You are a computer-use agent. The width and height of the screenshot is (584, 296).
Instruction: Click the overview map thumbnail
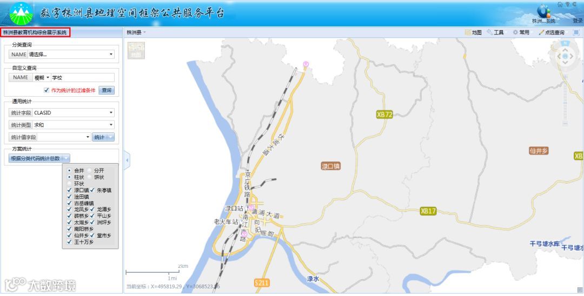[136, 50]
